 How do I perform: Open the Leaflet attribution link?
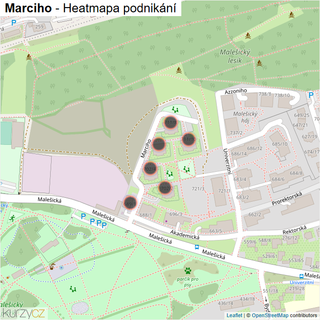[x=234, y=315]
